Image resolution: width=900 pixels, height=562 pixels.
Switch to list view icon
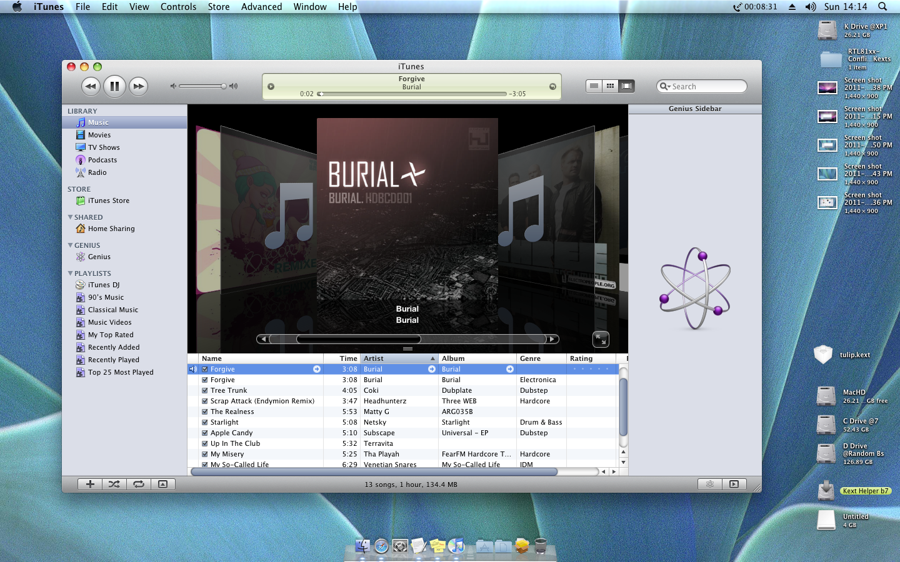click(x=594, y=86)
